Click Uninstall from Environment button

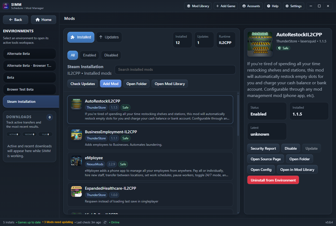pos(273,180)
